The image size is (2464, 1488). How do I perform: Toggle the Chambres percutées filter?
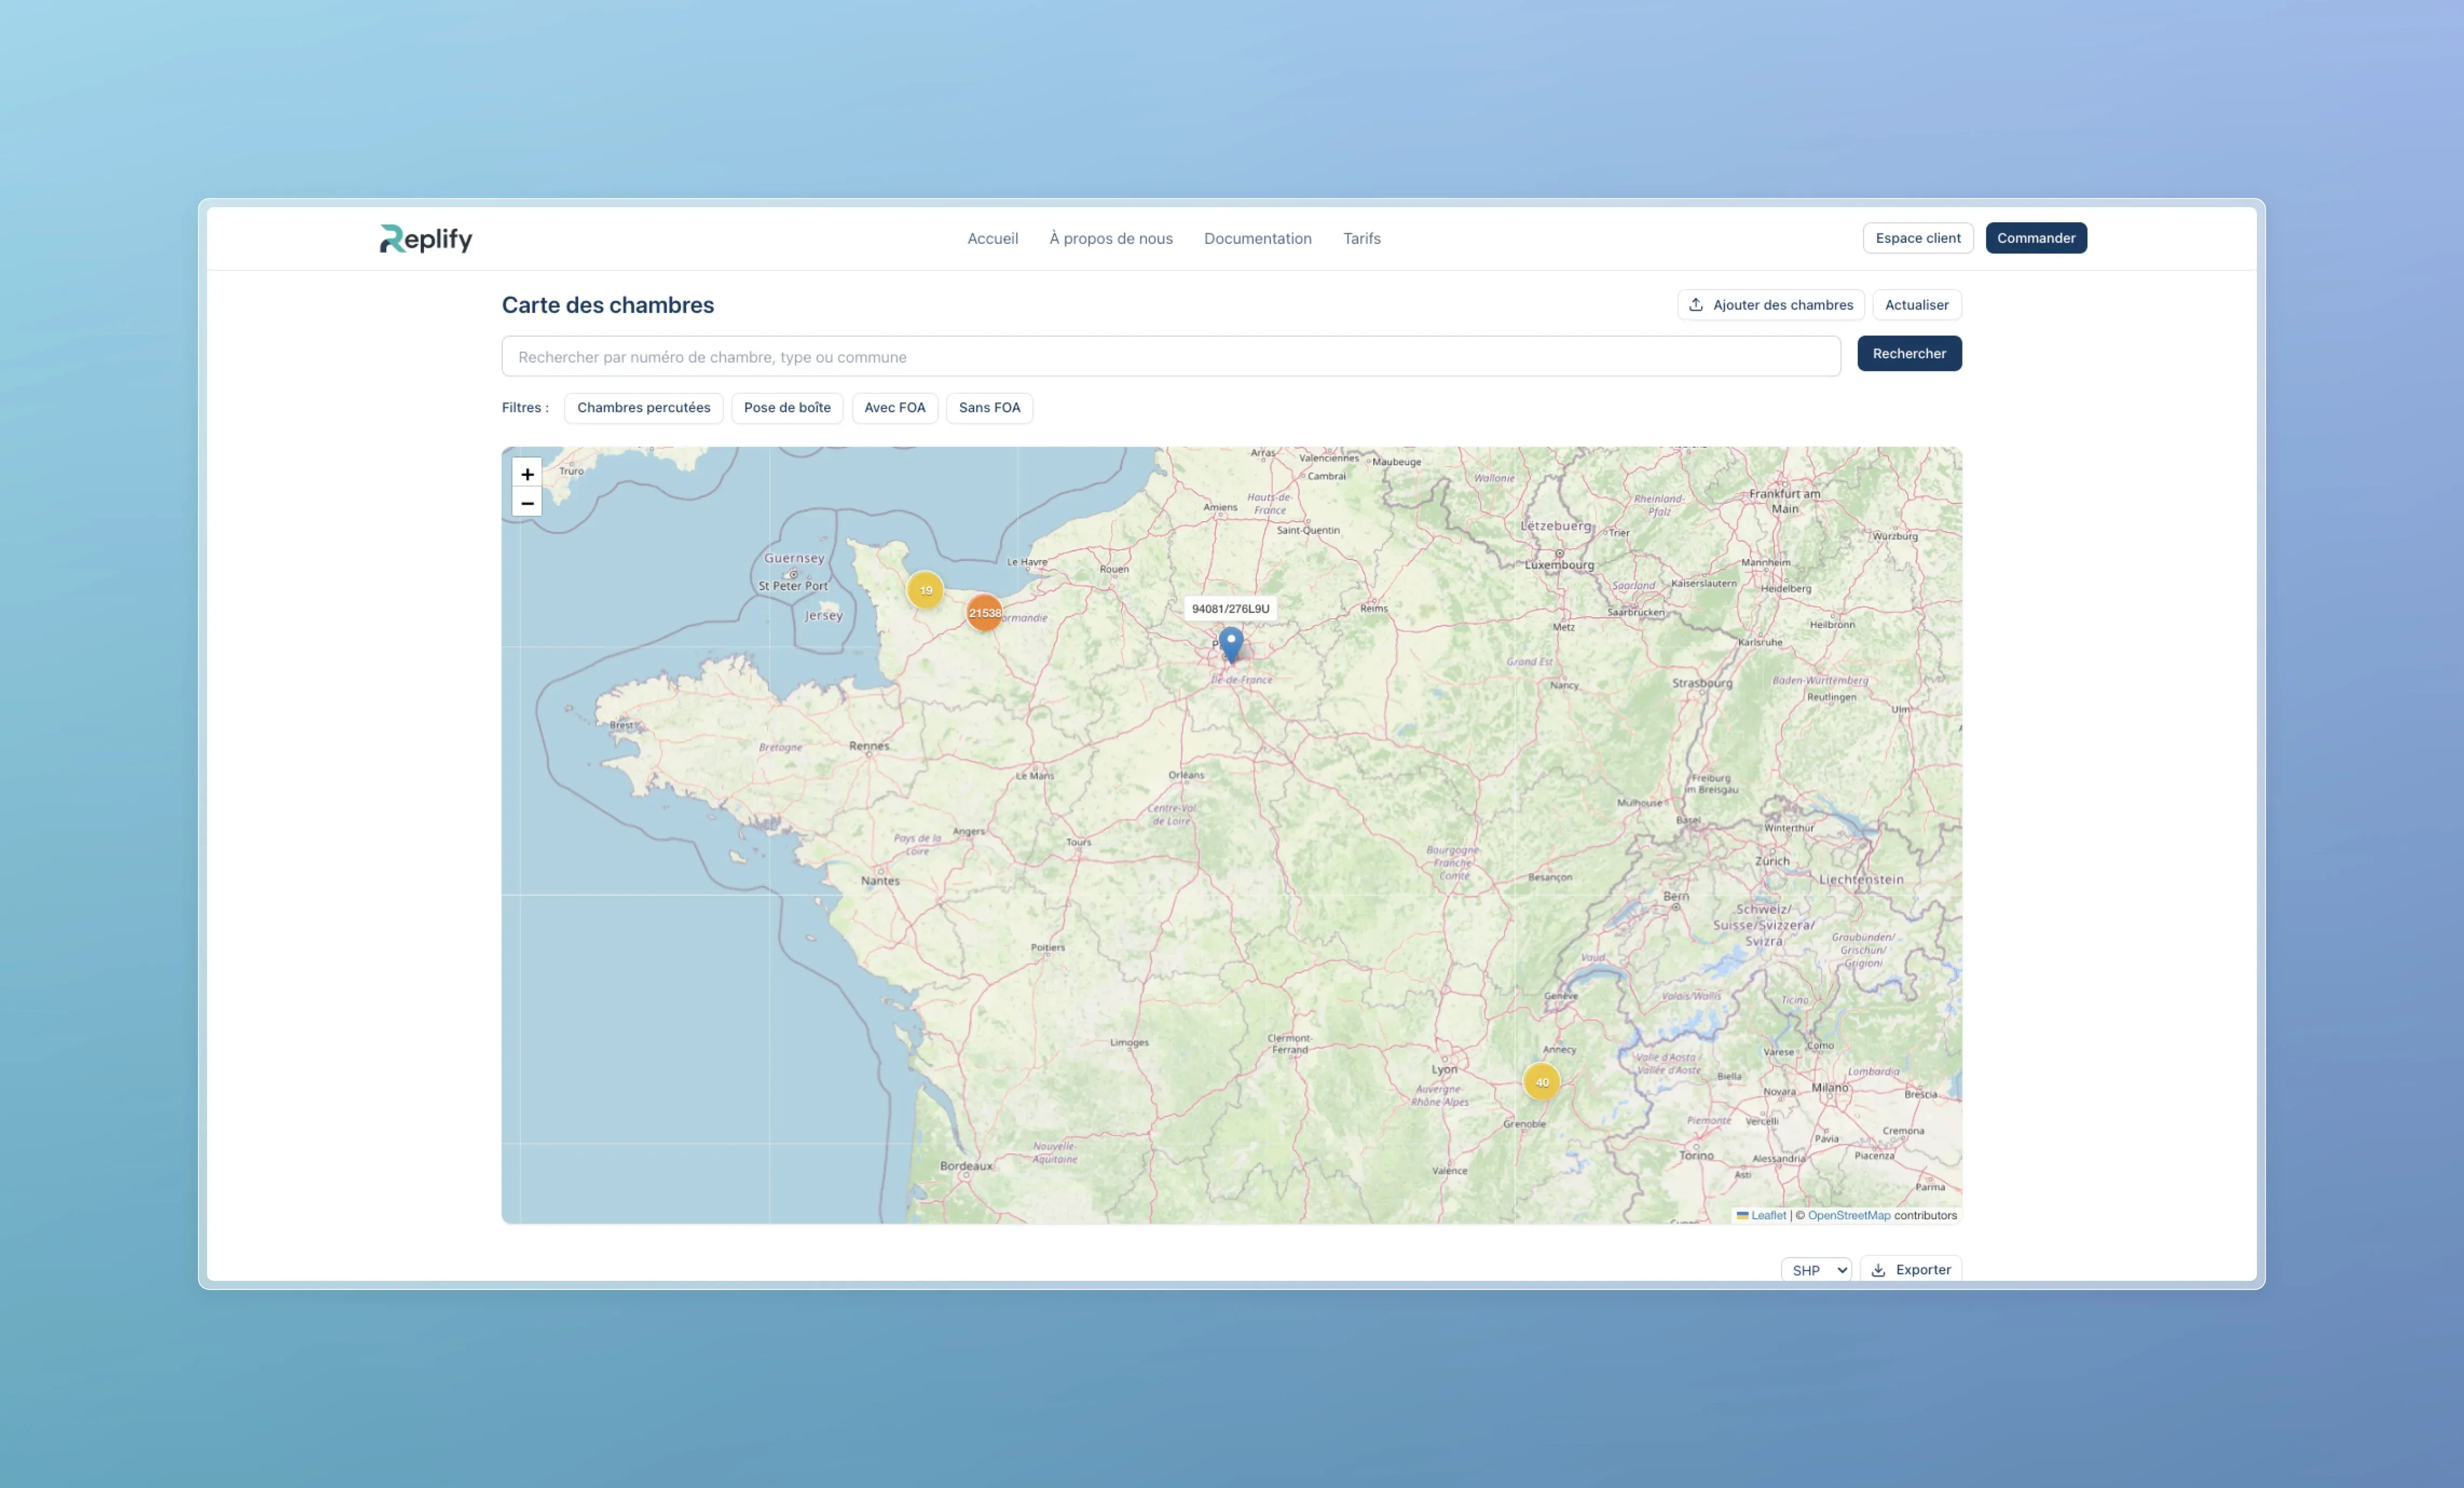click(x=643, y=408)
